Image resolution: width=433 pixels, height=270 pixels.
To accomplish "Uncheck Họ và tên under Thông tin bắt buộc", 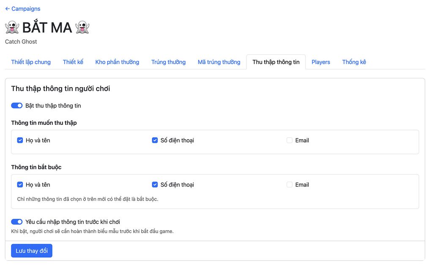I will pos(20,185).
